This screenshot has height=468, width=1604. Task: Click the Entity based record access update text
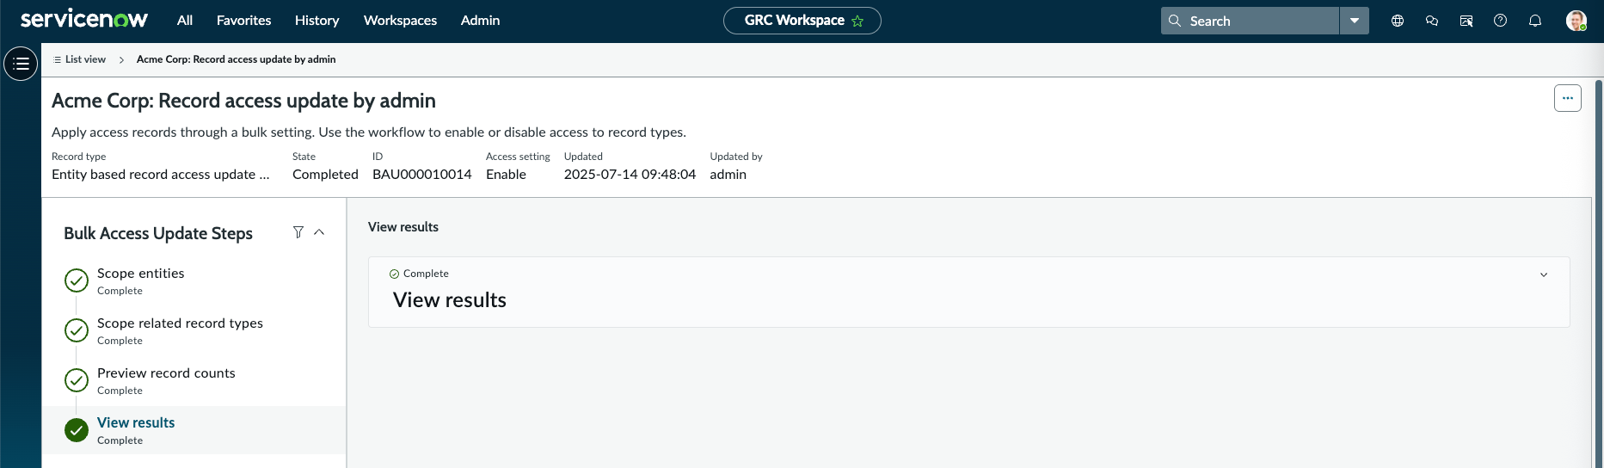point(161,174)
